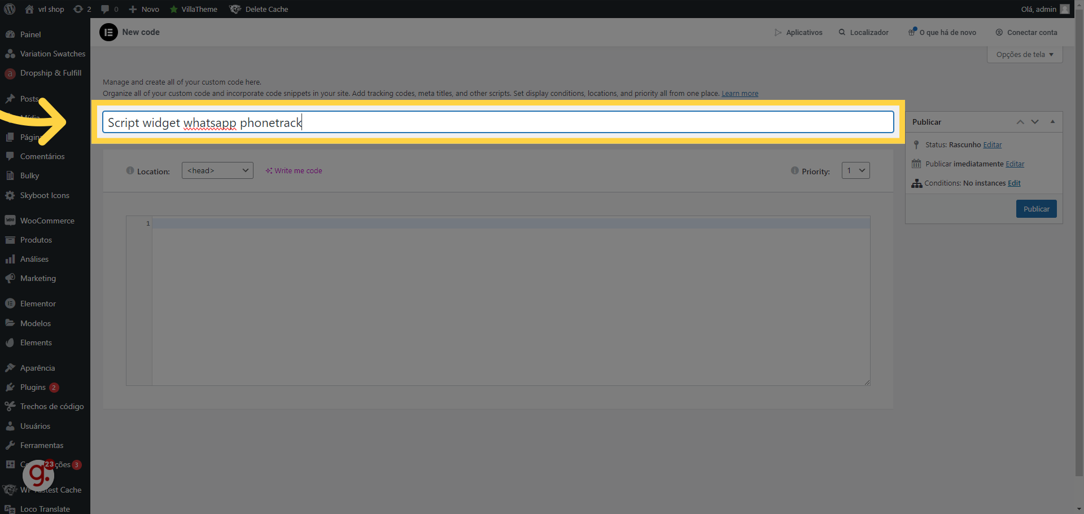Click Delete Cache in admin bar
Image resolution: width=1084 pixels, height=514 pixels.
pos(259,9)
